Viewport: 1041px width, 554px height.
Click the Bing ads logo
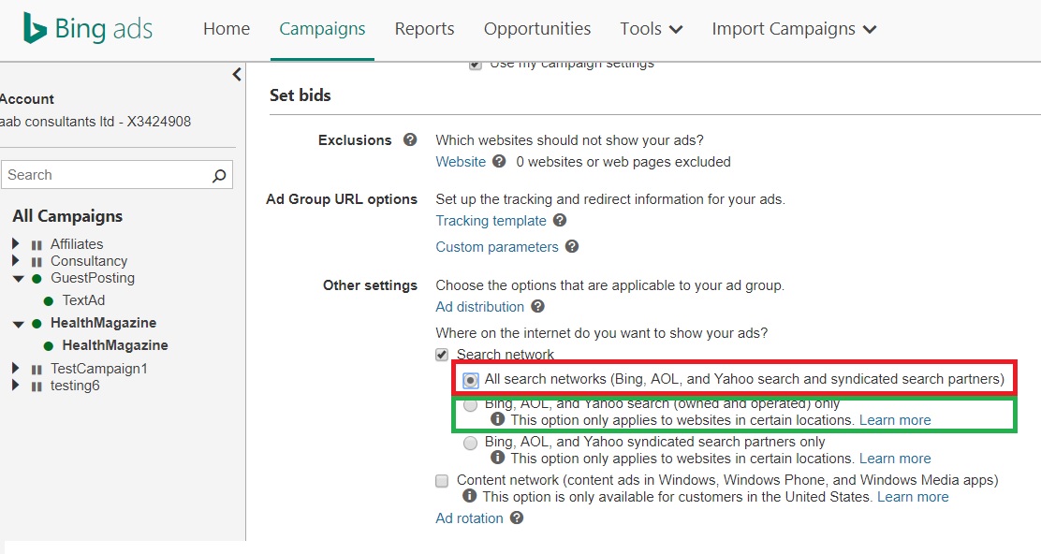point(88,28)
